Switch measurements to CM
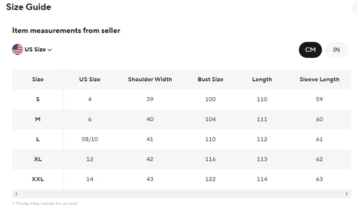 point(310,49)
